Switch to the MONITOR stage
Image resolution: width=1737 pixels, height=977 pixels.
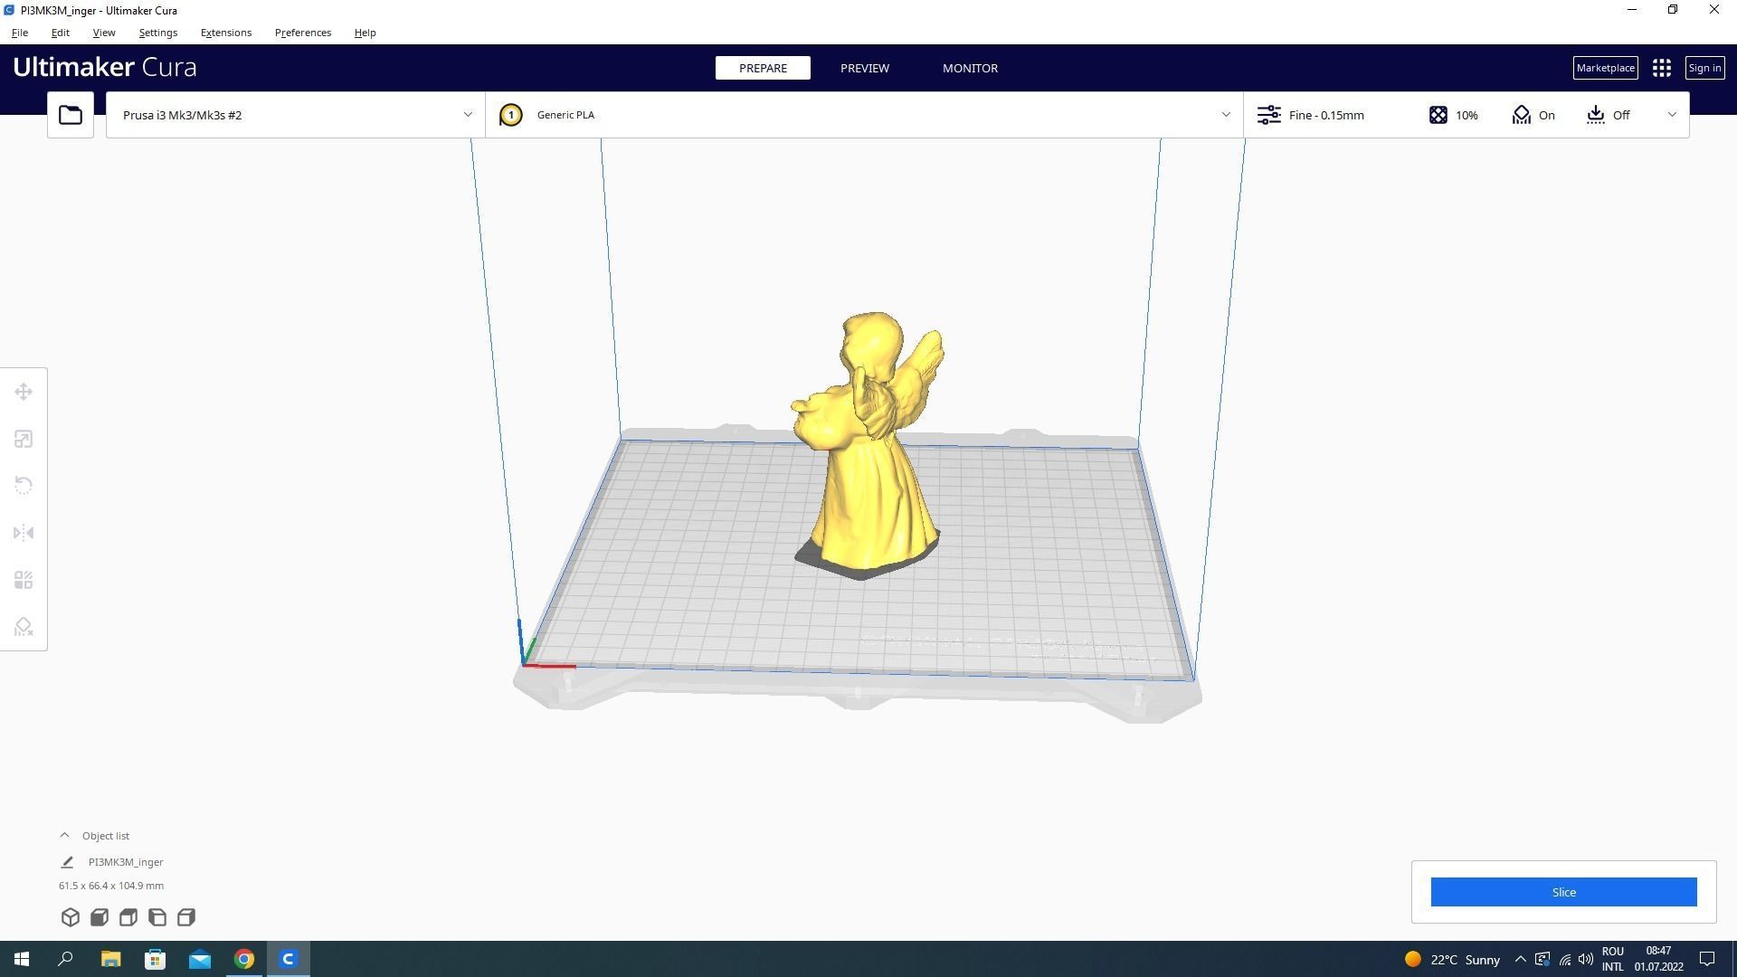click(x=970, y=68)
